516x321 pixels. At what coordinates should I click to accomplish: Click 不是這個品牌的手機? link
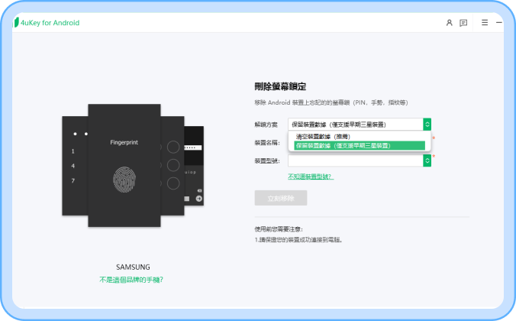(131, 280)
